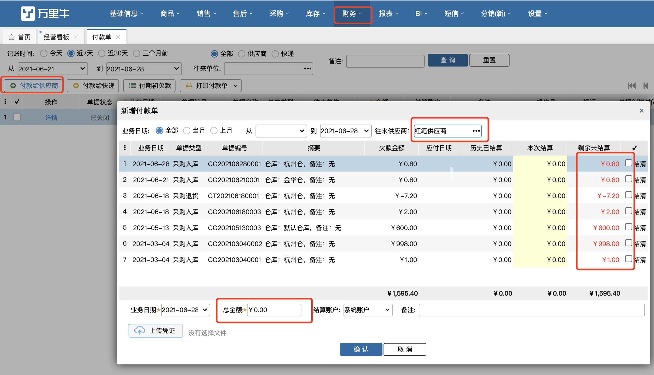Sort by 欠款金额 column header
The image size is (654, 375).
pos(391,148)
